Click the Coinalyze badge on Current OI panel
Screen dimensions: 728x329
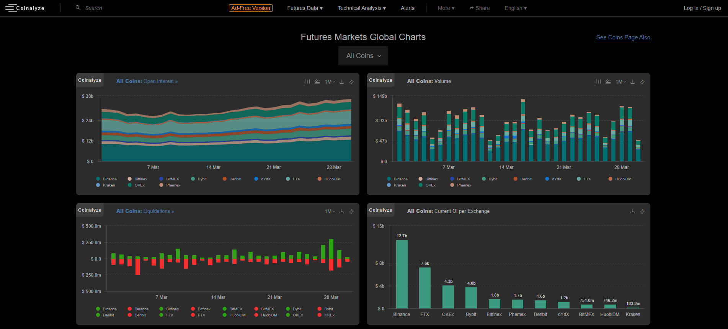click(x=381, y=210)
